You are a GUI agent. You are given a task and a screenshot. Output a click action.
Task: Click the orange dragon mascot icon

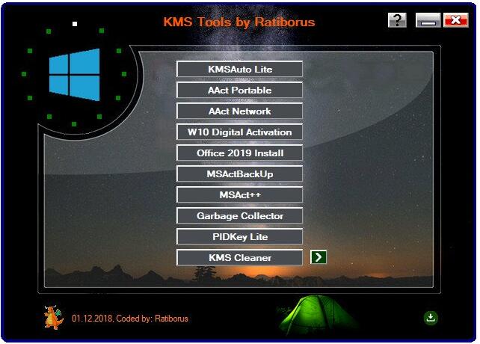click(53, 317)
